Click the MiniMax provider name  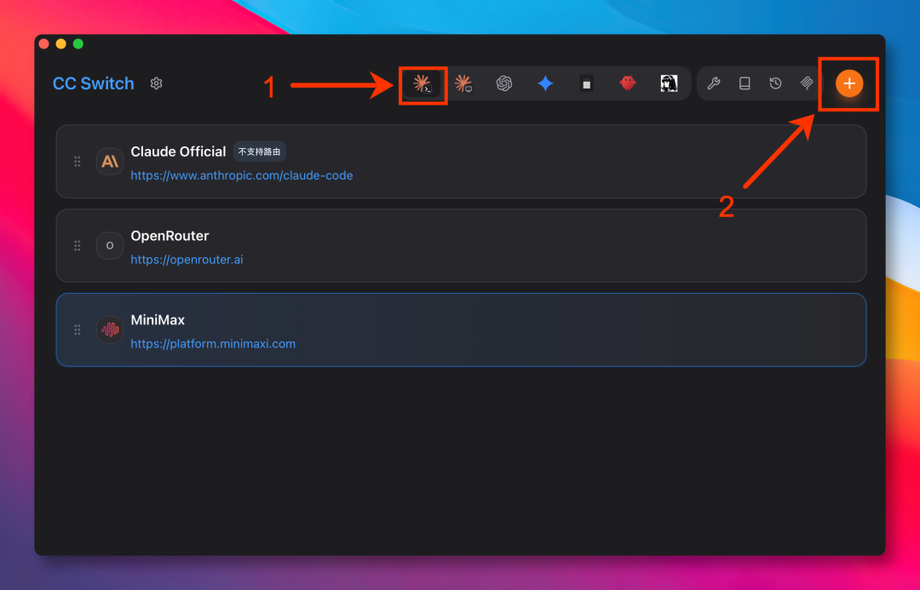pos(158,319)
